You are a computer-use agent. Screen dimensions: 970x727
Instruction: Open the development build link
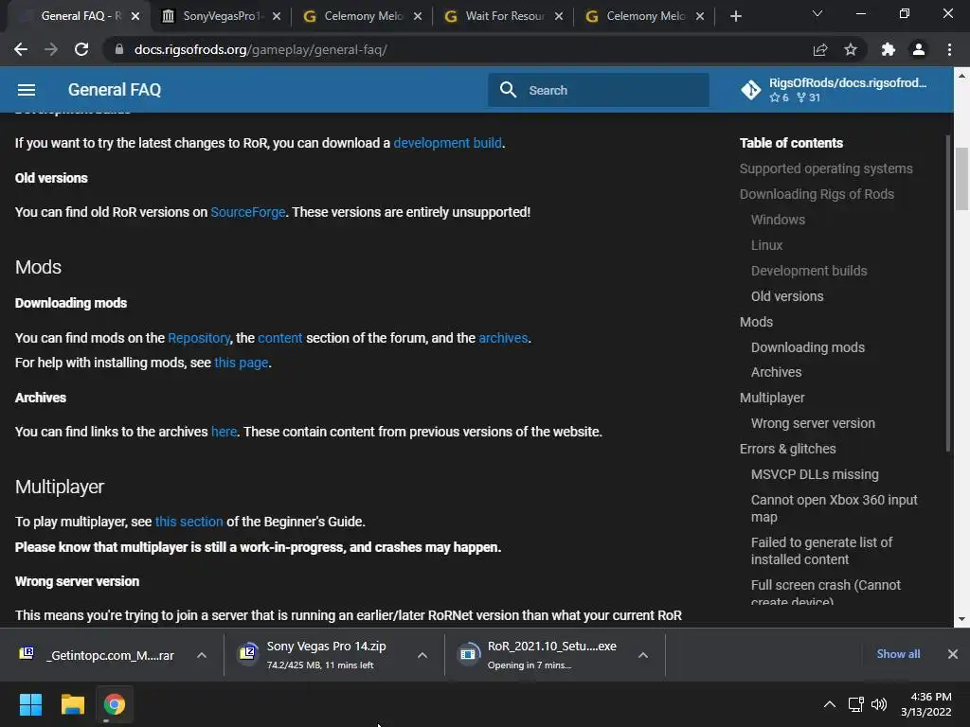coord(448,143)
